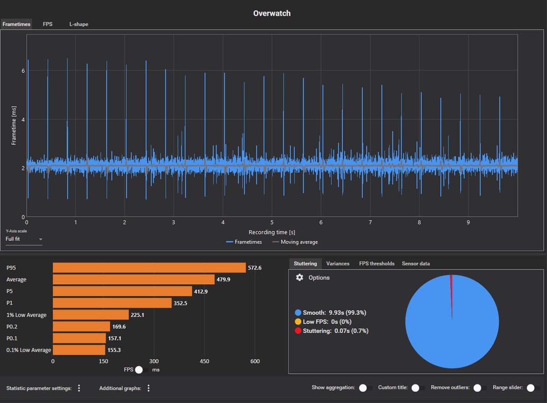Switch to the FPS graph tab
This screenshot has height=403, width=547.
pos(48,24)
